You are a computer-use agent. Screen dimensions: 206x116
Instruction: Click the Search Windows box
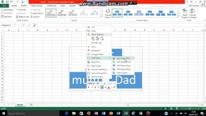click(x=33, y=113)
